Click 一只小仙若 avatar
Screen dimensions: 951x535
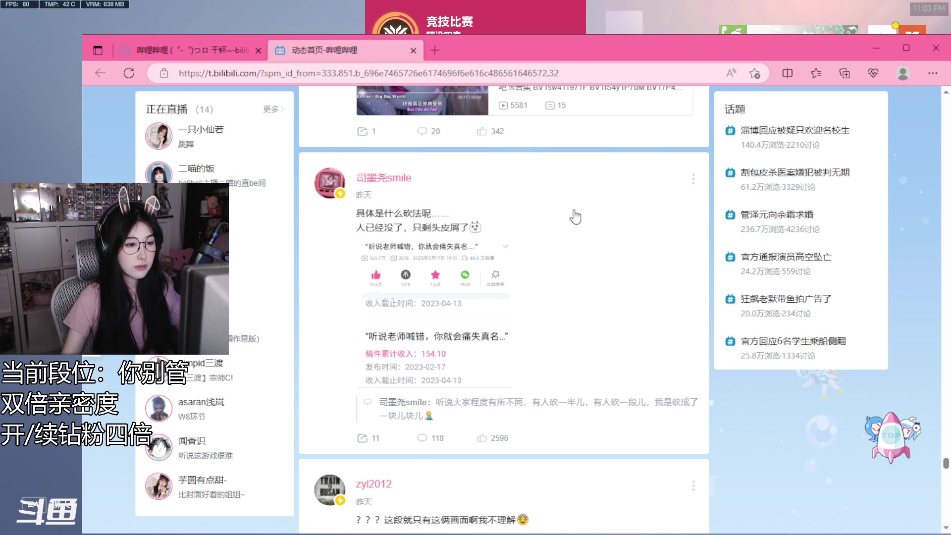point(158,136)
